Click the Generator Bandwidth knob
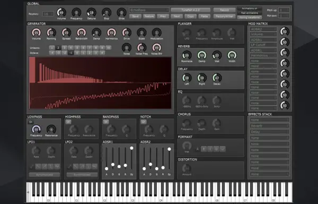 coord(81,32)
